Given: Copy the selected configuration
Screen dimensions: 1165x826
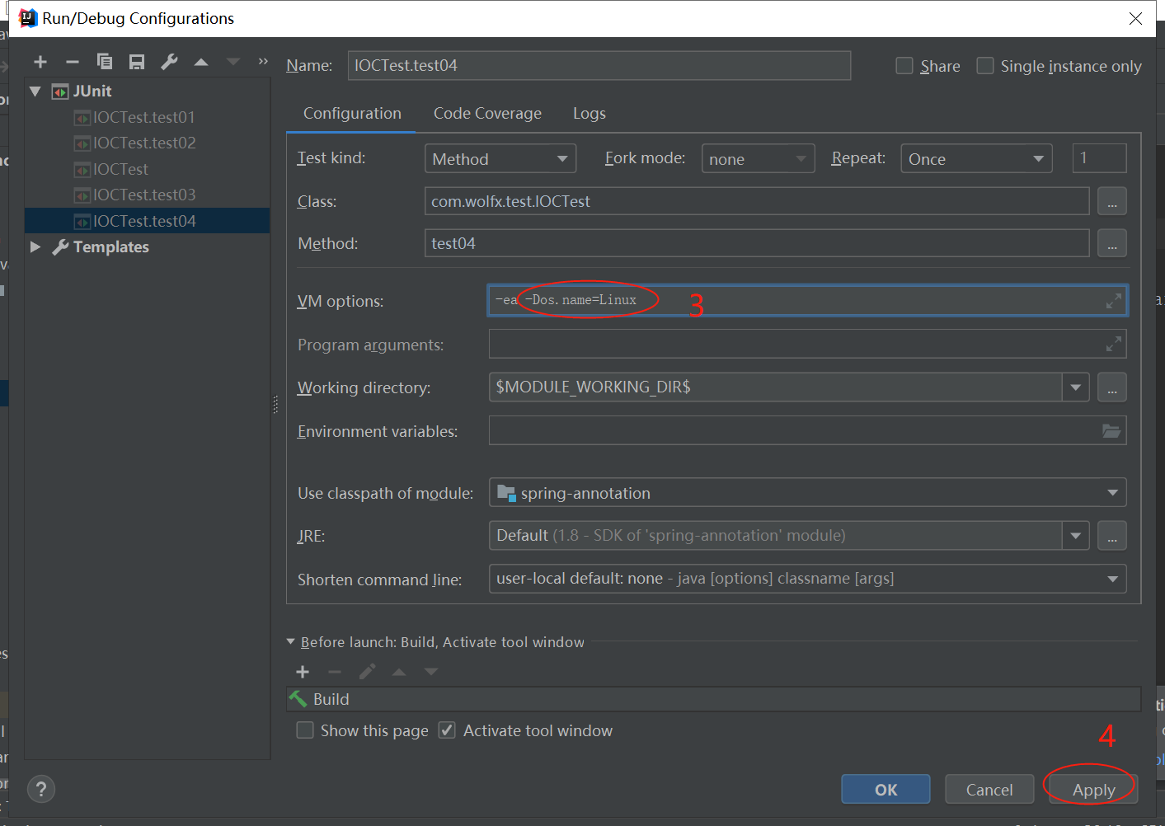Looking at the screenshot, I should click(x=105, y=62).
